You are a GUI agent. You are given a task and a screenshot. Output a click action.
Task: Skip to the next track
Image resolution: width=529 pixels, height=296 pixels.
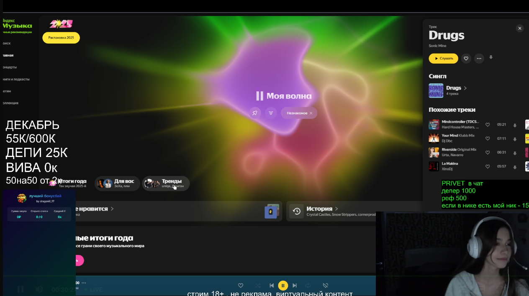[295, 286]
